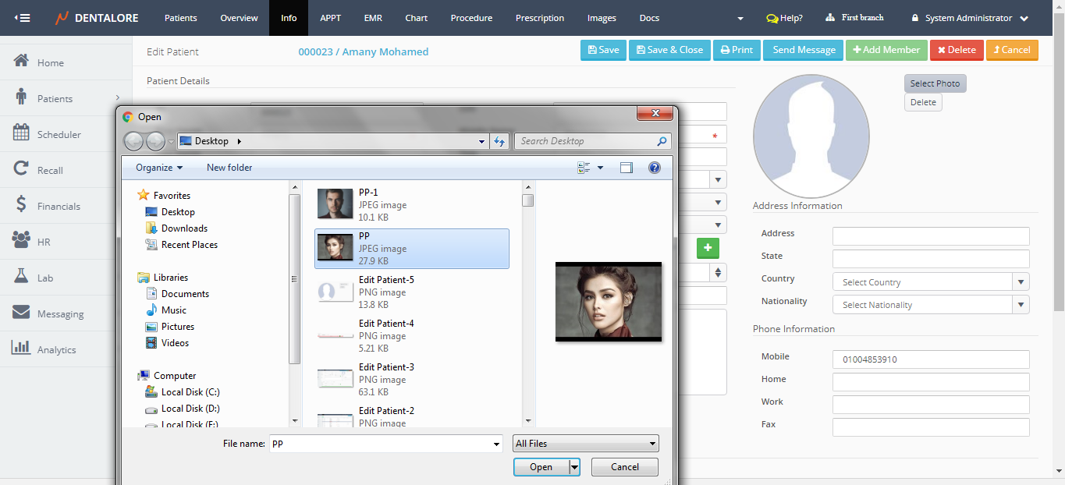
Task: Click the Save & Close button
Action: click(669, 50)
